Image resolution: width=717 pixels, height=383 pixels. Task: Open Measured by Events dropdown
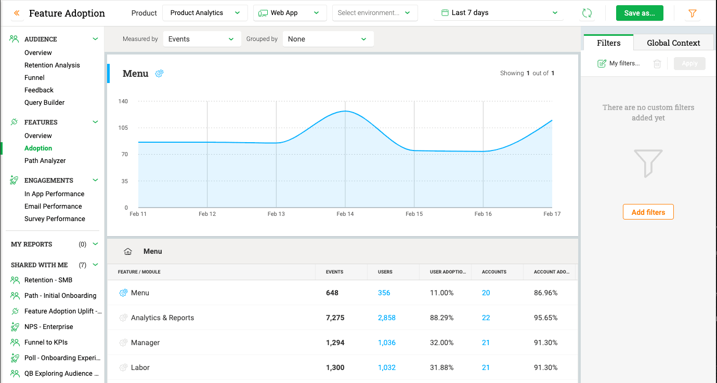tap(202, 39)
